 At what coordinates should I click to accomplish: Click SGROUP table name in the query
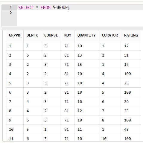[60, 8]
